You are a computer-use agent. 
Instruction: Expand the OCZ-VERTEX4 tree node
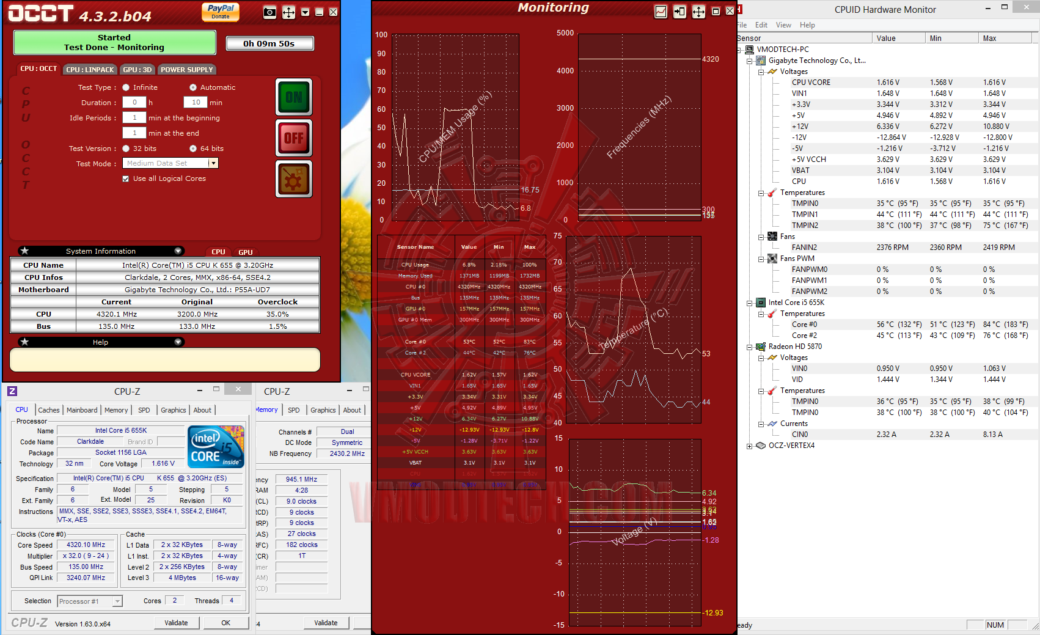[x=750, y=446]
